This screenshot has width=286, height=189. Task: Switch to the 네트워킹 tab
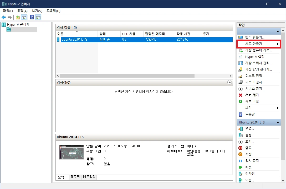tap(89, 177)
